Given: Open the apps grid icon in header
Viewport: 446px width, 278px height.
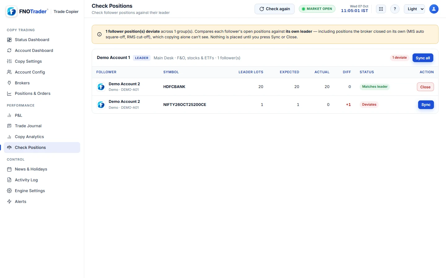Looking at the screenshot, I should (x=381, y=9).
